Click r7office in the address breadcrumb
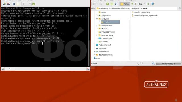 point(144,8)
